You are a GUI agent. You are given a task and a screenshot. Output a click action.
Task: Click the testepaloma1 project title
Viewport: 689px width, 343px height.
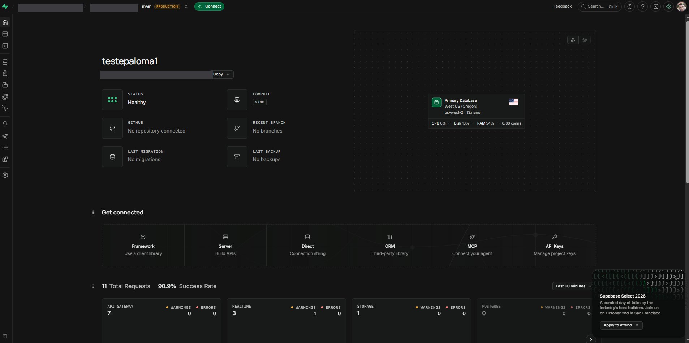pyautogui.click(x=130, y=61)
